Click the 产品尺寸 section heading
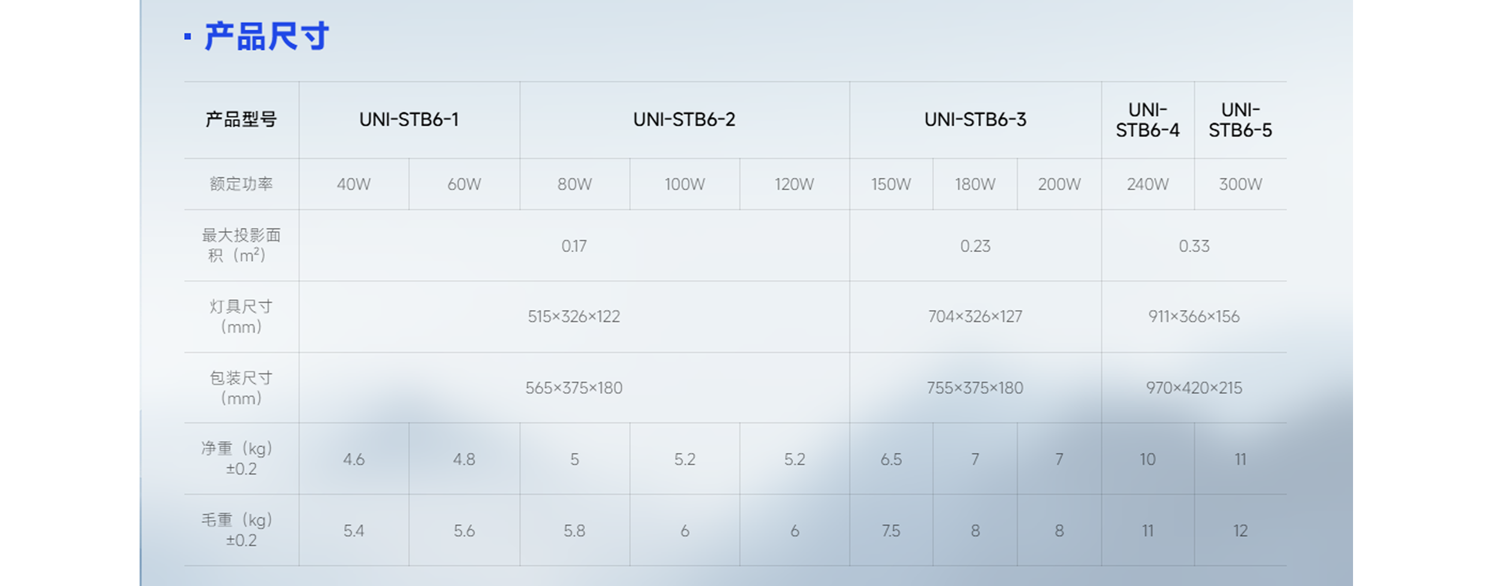This screenshot has width=1492, height=586. (267, 37)
